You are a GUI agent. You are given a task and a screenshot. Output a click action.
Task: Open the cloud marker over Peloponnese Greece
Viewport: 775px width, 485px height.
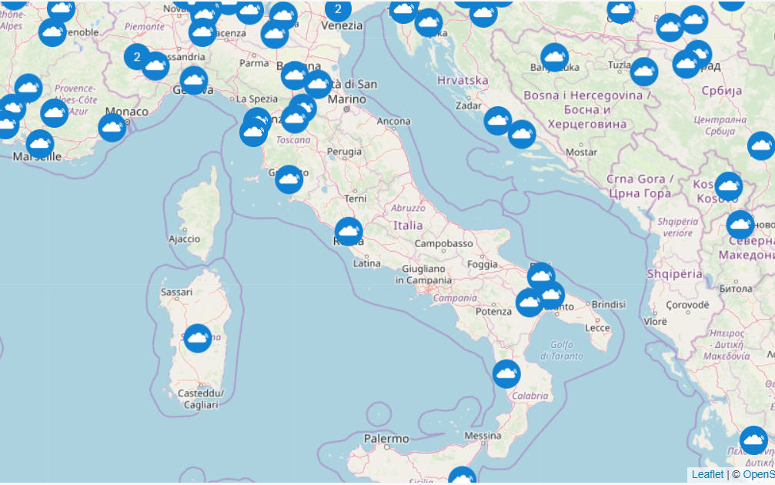753,440
